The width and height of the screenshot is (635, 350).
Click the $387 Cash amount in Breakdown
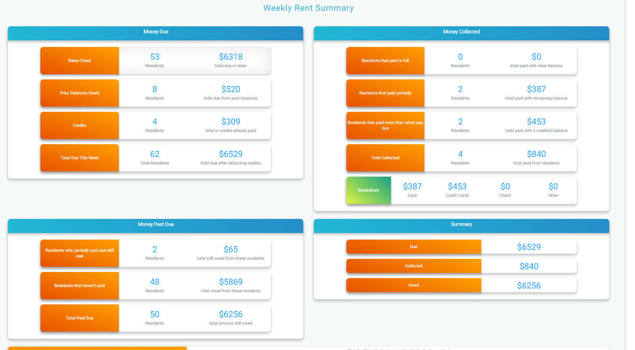(412, 187)
